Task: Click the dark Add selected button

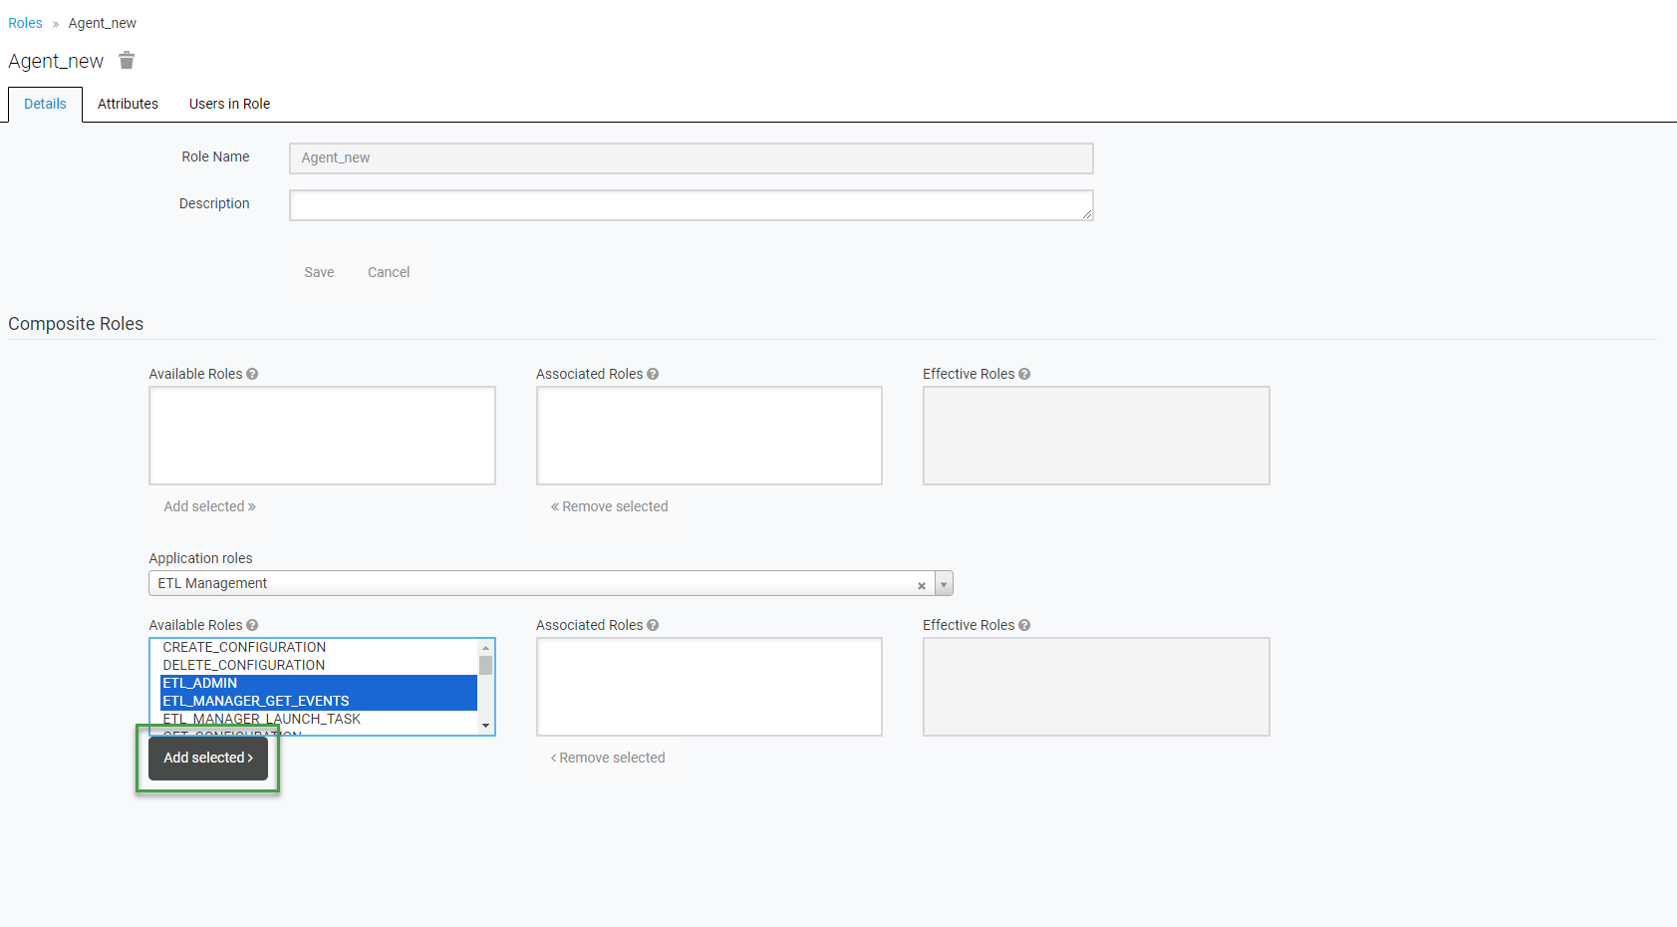Action: (208, 758)
